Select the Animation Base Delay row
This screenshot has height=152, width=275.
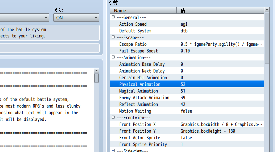pyautogui.click(x=187, y=64)
